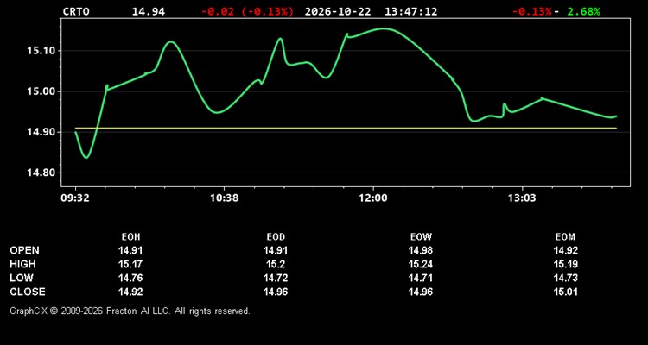
Task: Click the 14.90 y-axis label
Action: pos(41,132)
